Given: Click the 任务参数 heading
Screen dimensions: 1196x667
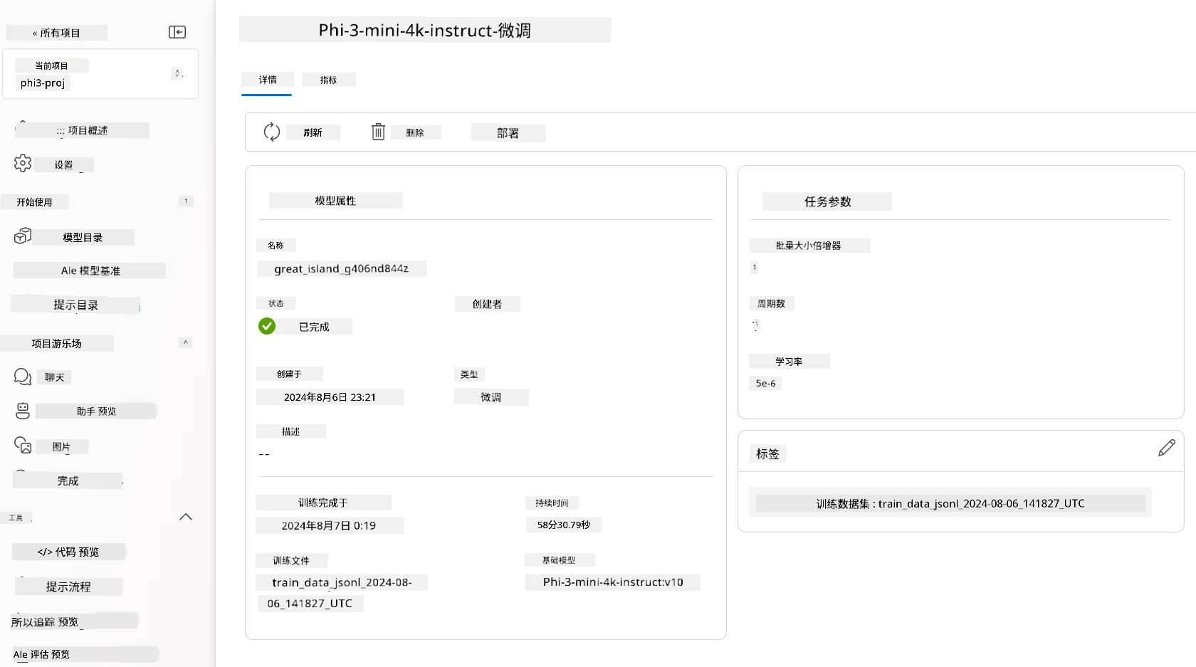Looking at the screenshot, I should click(827, 201).
